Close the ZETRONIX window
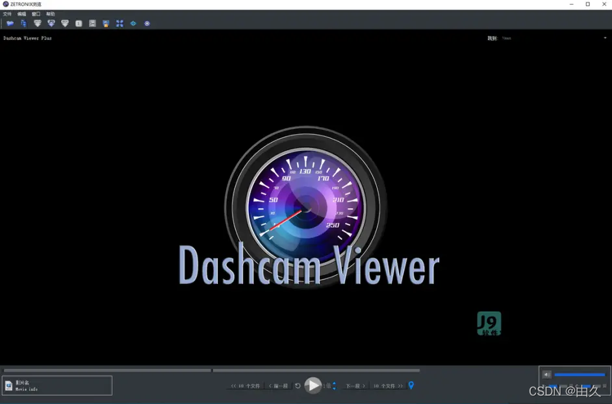The width and height of the screenshot is (612, 404). 604,4
